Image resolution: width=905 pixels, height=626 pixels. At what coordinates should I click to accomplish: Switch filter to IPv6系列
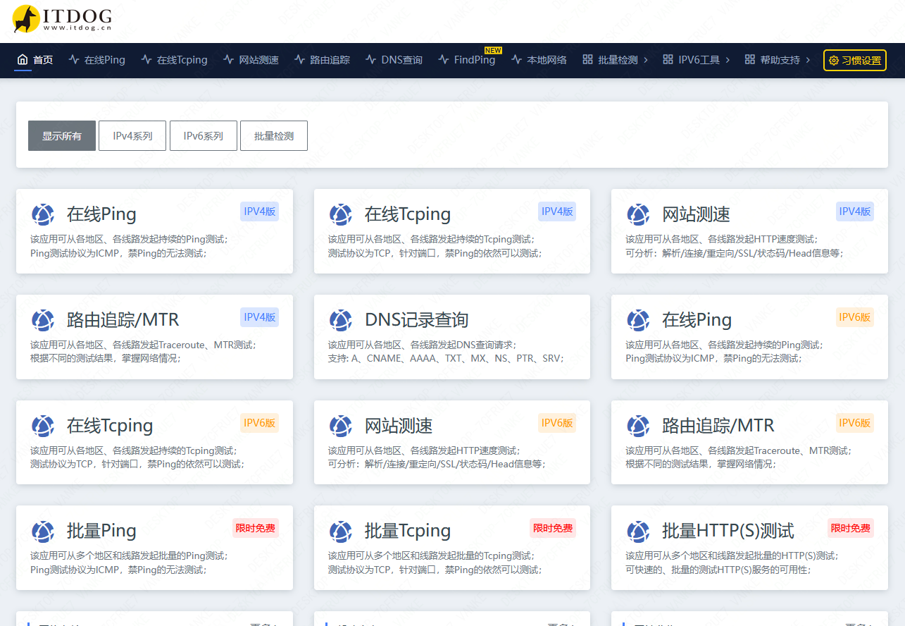[x=203, y=136]
